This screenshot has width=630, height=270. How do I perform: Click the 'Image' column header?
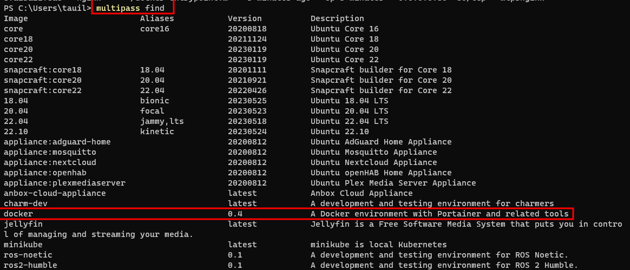(16, 18)
